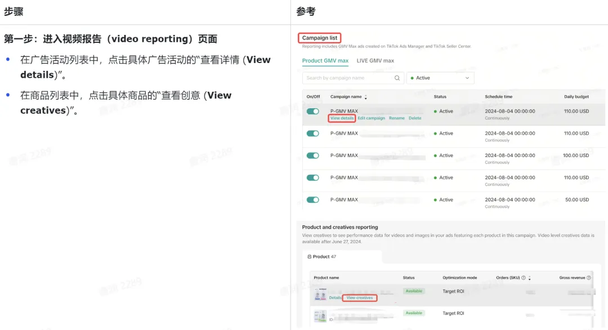Click the Delete link for first campaign
This screenshot has width=608, height=330.
(414, 118)
